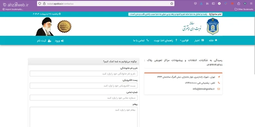Click the orange envelope icon beside email
The width and height of the screenshot is (255, 127).
point(219,89)
